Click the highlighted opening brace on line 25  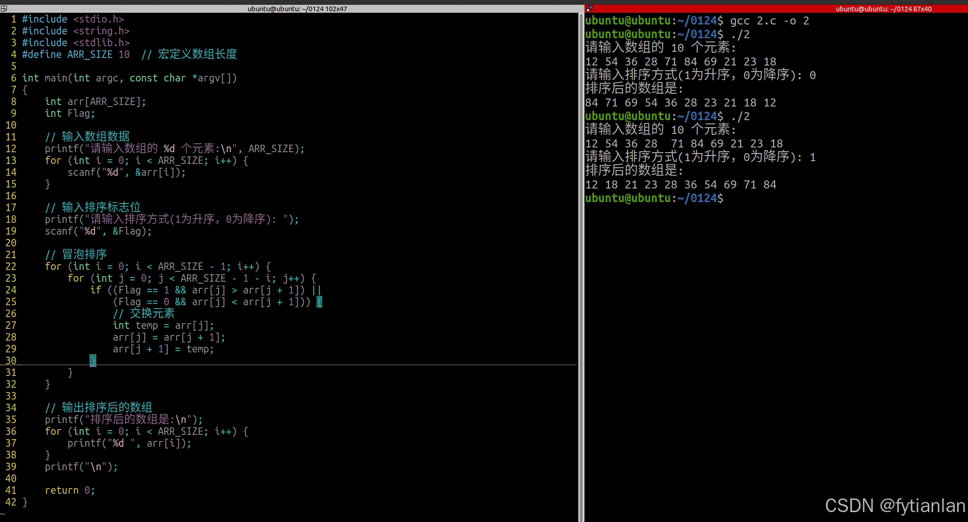point(319,302)
